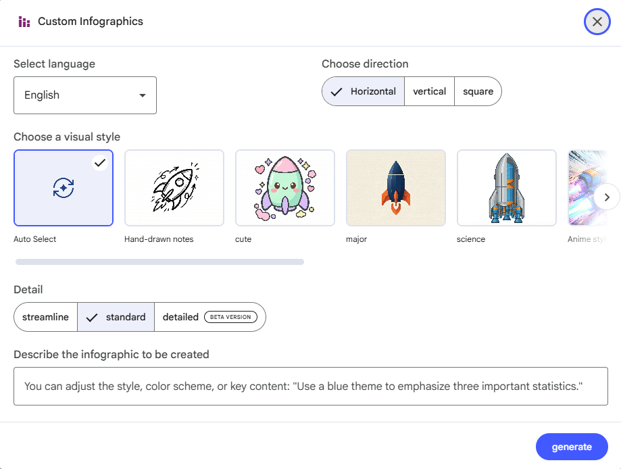Set direction to square
The height and width of the screenshot is (469, 621).
pos(478,91)
